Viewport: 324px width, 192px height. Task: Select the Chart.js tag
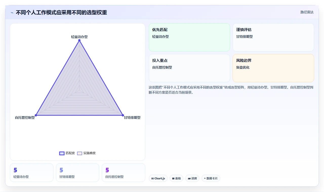158,178
